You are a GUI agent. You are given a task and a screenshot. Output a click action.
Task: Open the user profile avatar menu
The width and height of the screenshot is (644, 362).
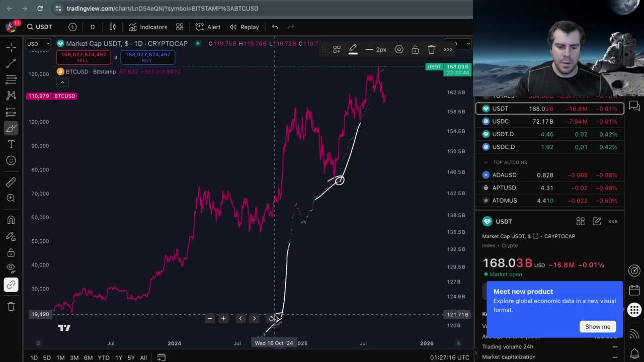11,27
